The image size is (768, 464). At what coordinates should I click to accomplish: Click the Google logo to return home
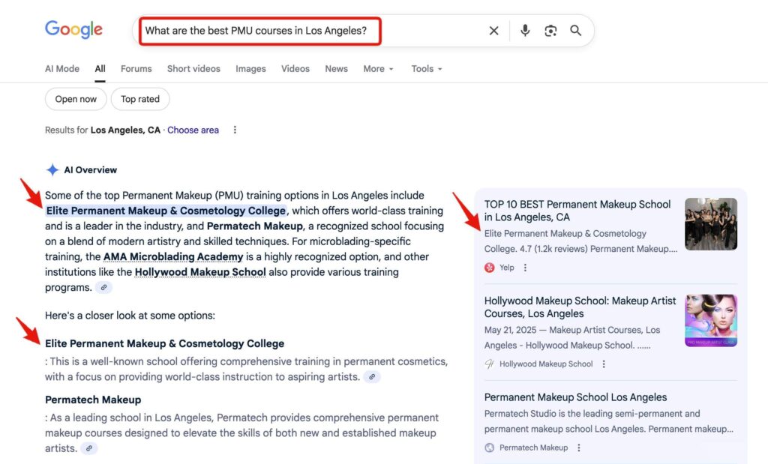click(73, 29)
